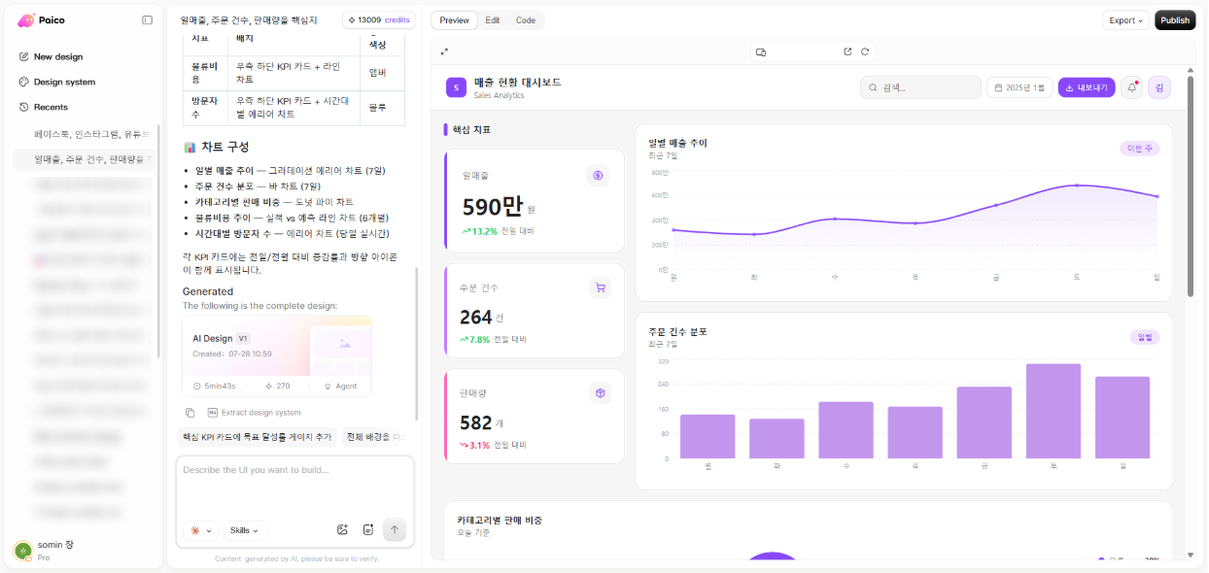The width and height of the screenshot is (1209, 573).
Task: Click the Paico logo icon
Action: (26, 20)
